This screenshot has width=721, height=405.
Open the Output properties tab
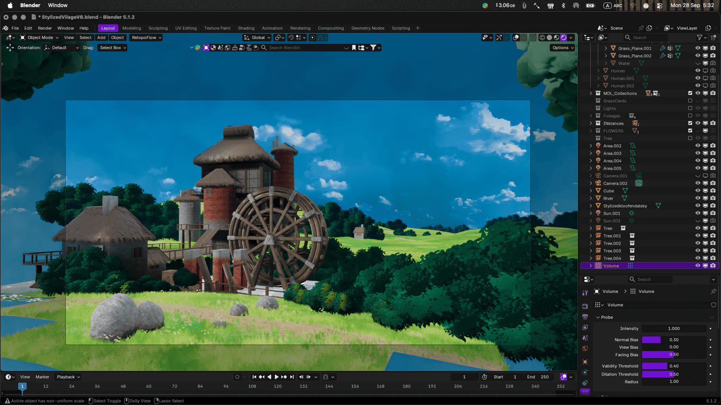pos(585,316)
